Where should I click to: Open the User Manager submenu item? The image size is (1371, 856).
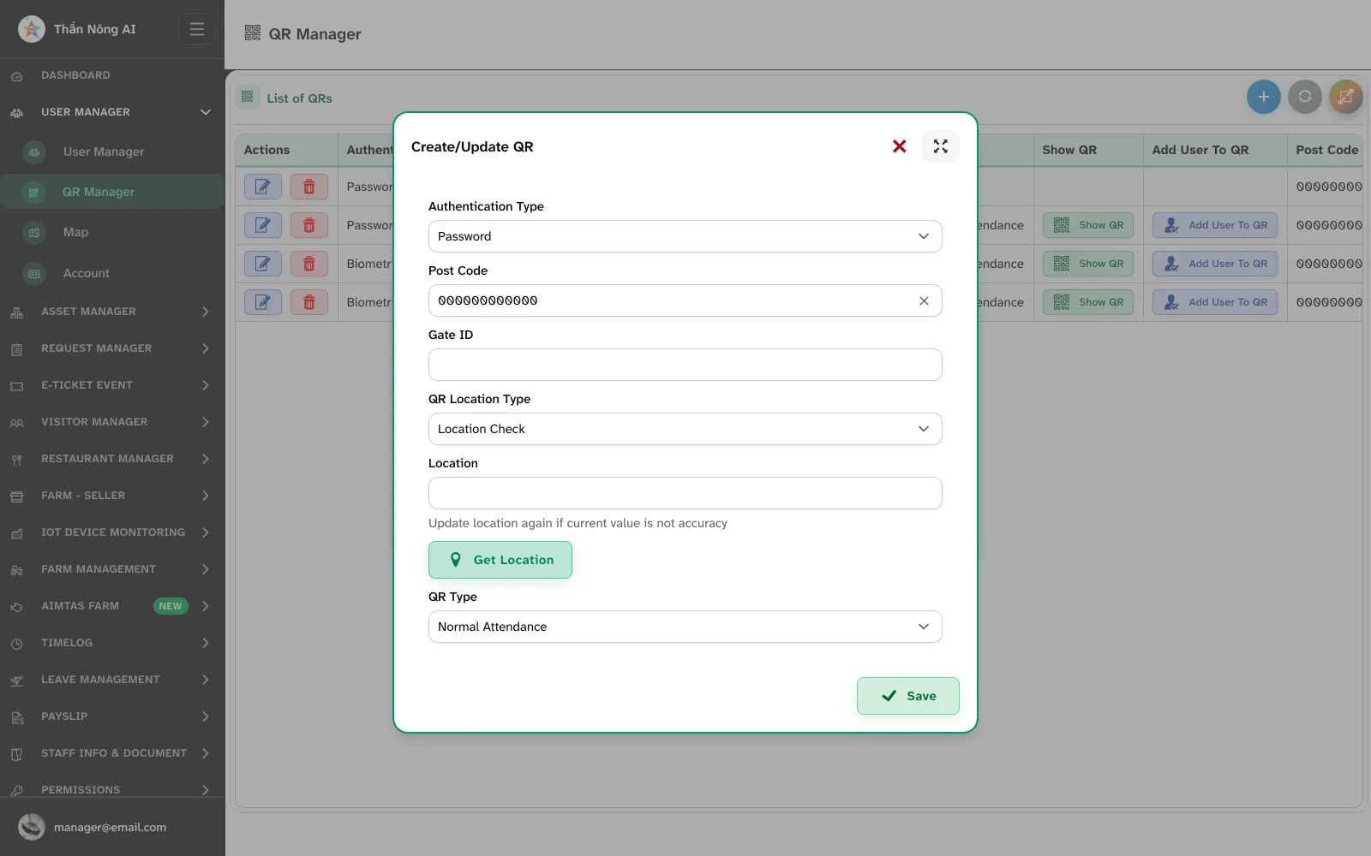click(x=112, y=152)
